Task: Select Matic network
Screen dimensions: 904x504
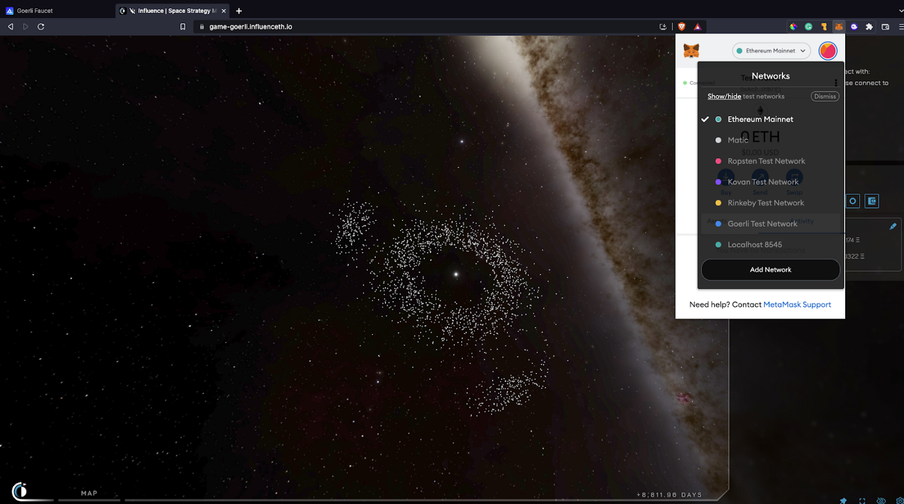Action: click(x=771, y=140)
